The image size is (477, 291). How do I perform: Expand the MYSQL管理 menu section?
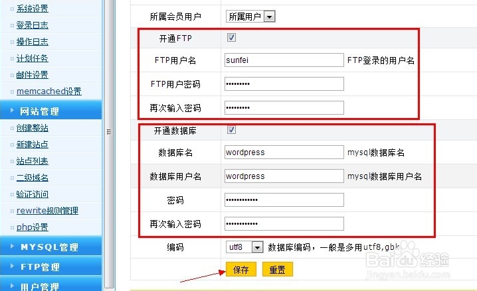(50, 247)
